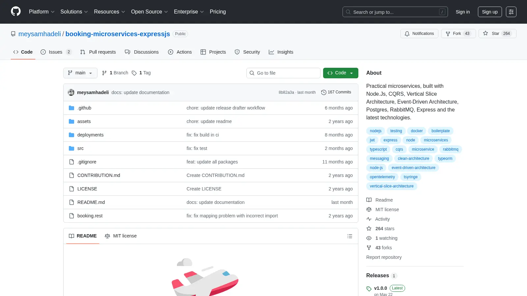527x296 pixels.
Task: Click the fork icon beside 43 forks
Action: [x=369, y=248]
